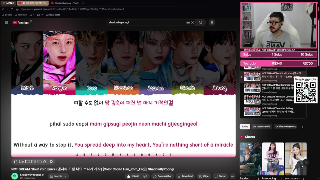320x180 pixels.
Task: Expand the Inscrito subscription dropdown
Action: click(x=58, y=176)
